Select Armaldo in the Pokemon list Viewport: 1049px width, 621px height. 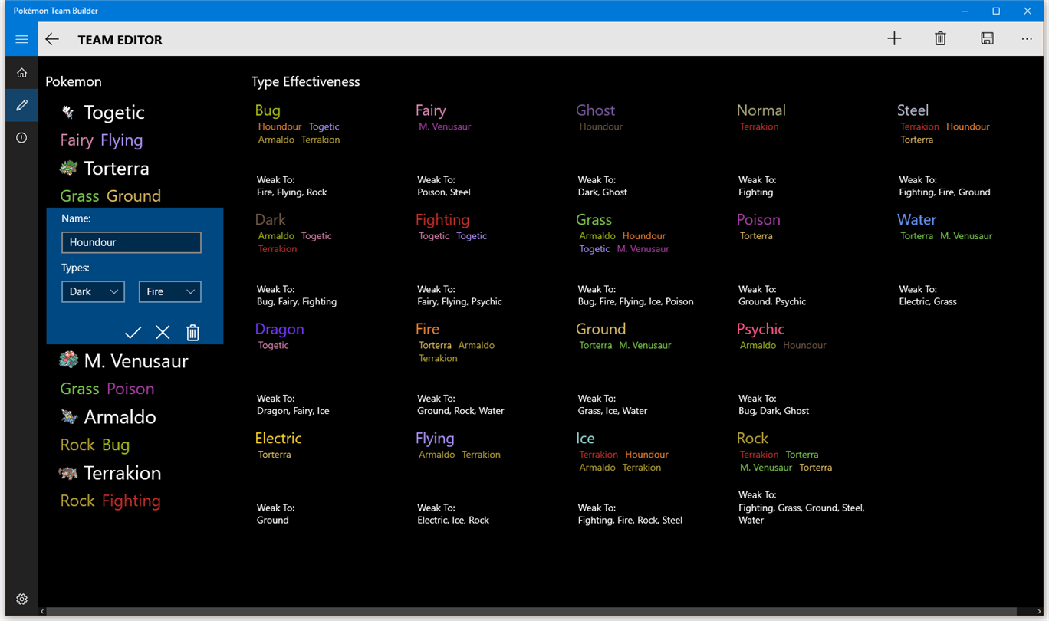tap(120, 417)
